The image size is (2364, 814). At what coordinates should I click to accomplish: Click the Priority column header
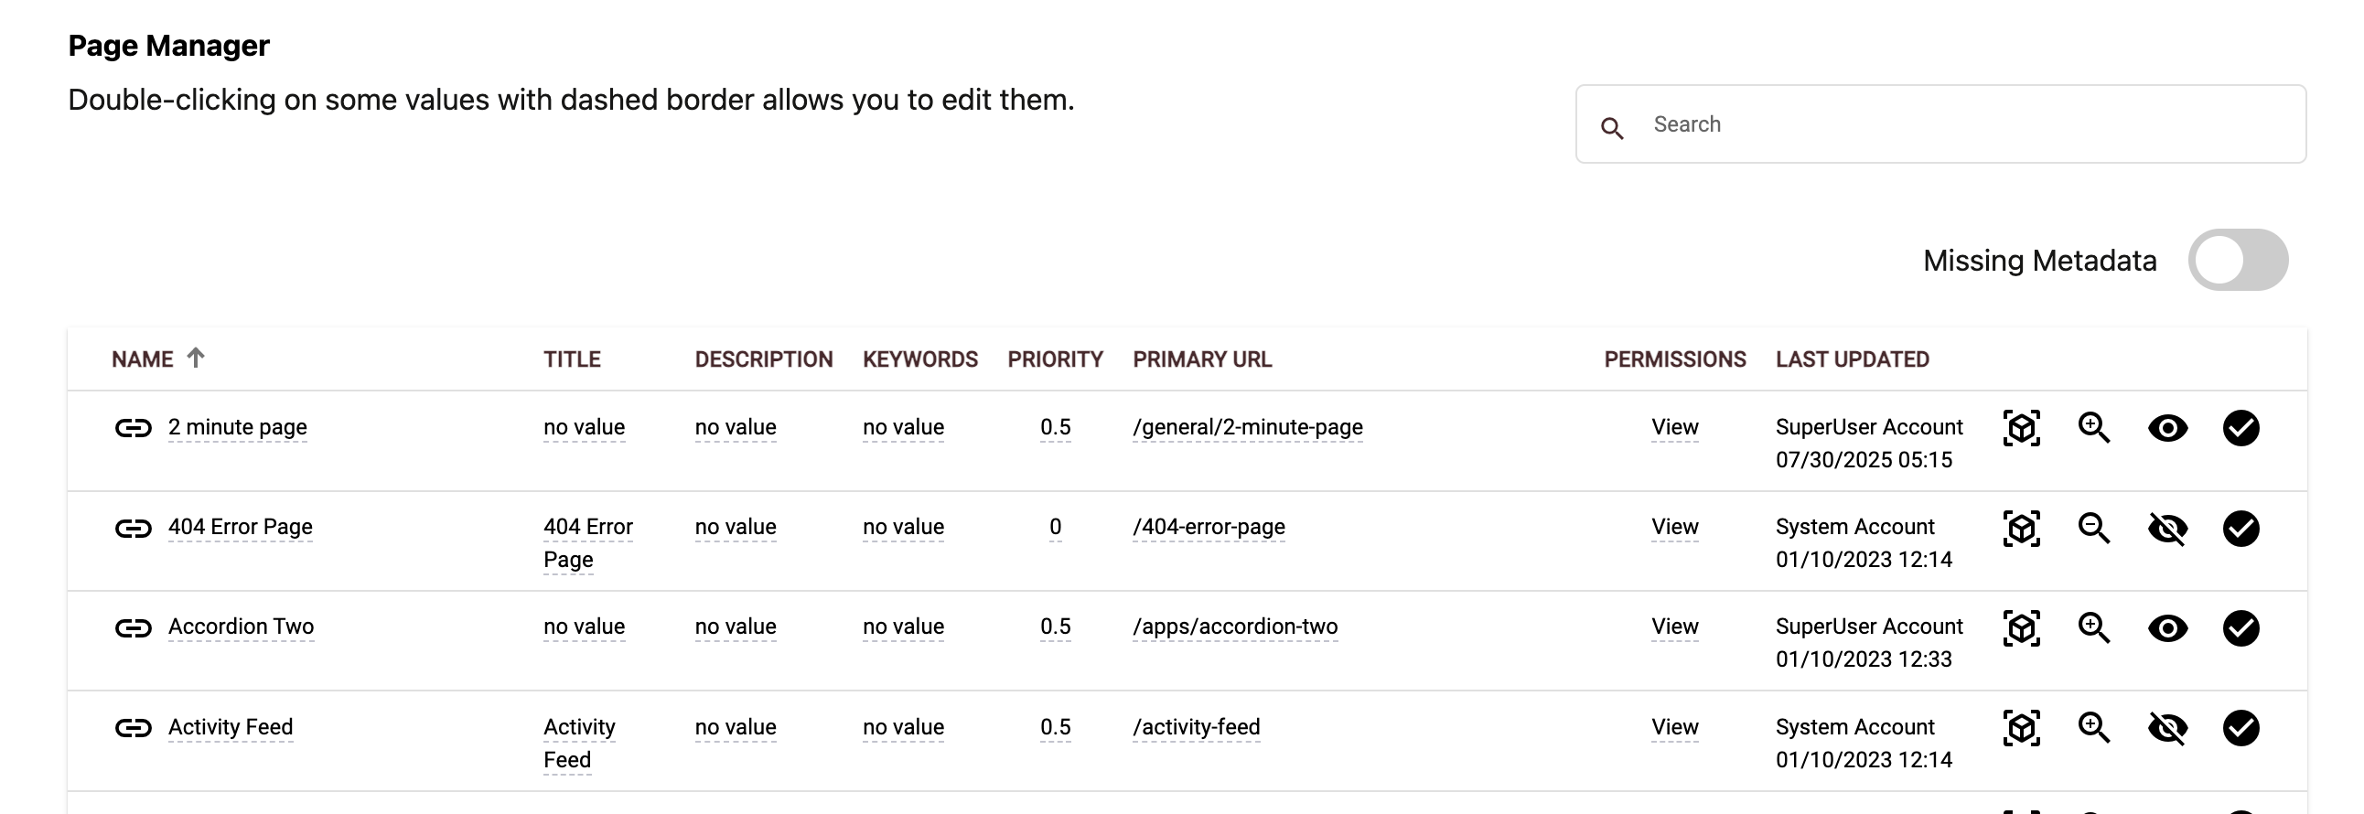click(1055, 359)
